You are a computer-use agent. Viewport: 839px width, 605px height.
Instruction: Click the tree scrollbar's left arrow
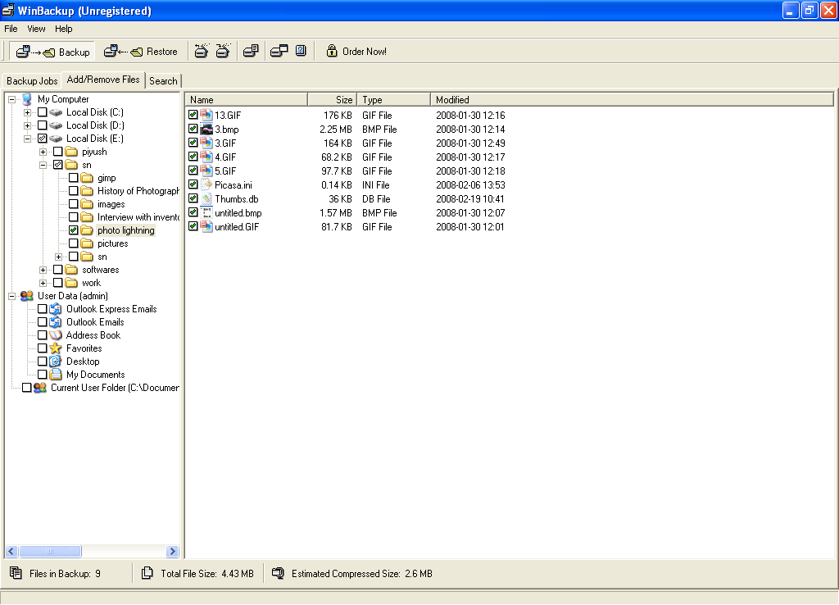click(11, 551)
